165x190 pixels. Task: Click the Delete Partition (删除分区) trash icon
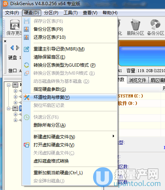point(135,25)
